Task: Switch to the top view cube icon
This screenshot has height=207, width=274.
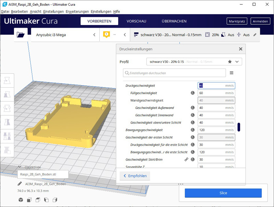Action: pos(38,200)
